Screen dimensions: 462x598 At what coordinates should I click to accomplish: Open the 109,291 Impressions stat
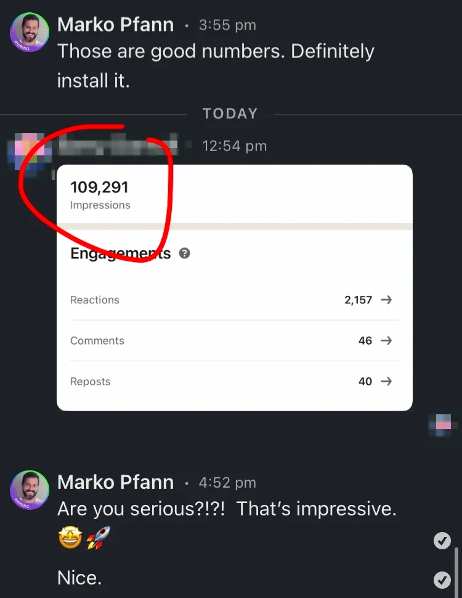coord(100,194)
